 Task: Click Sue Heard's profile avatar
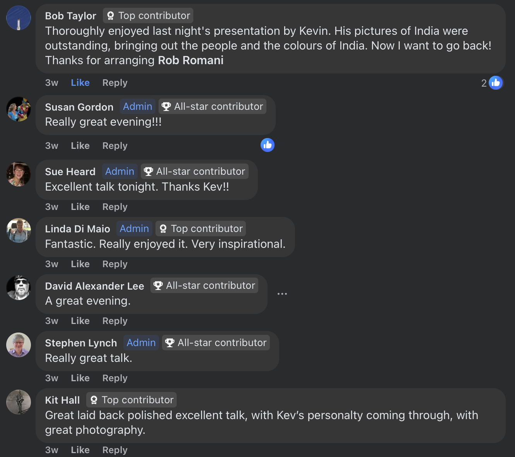pos(19,174)
